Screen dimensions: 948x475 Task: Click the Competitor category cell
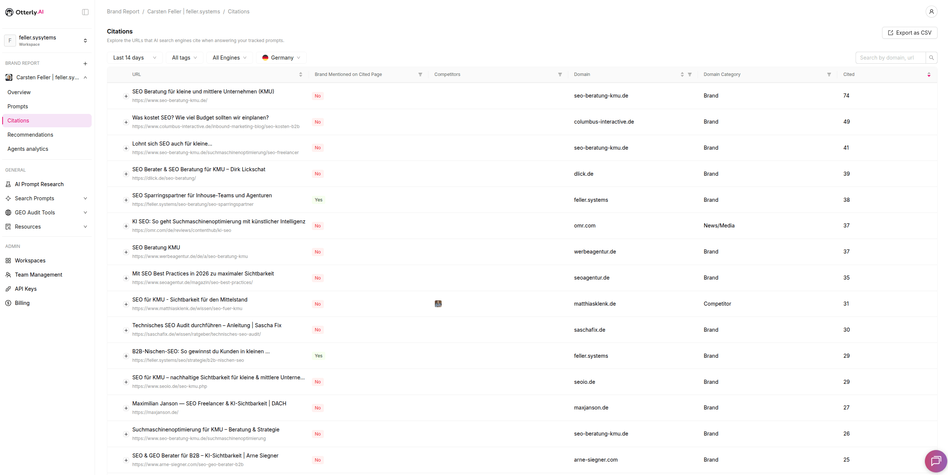coord(717,304)
